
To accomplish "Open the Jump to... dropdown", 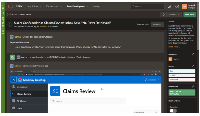I will [174, 15].
